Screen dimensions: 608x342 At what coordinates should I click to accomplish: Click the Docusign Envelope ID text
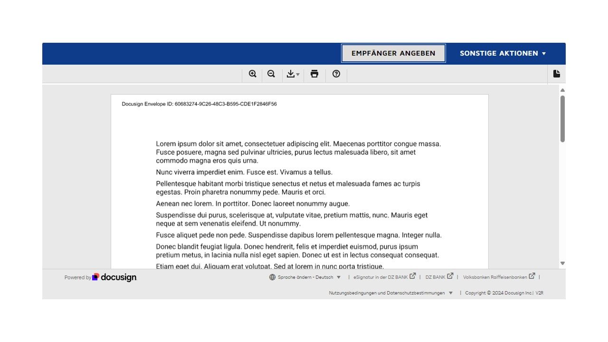pos(199,104)
